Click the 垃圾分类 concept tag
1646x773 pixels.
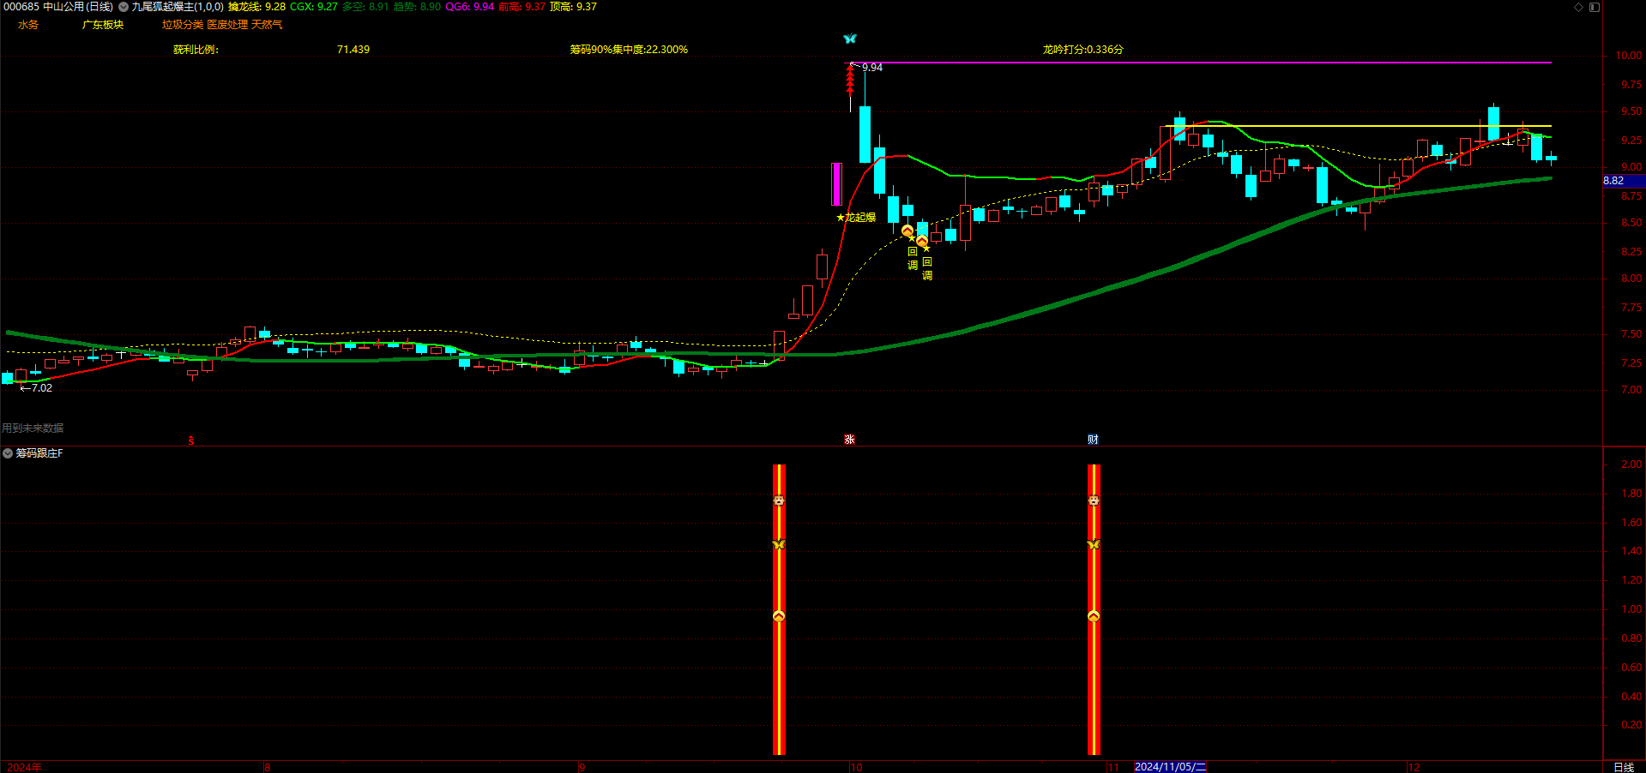[183, 25]
